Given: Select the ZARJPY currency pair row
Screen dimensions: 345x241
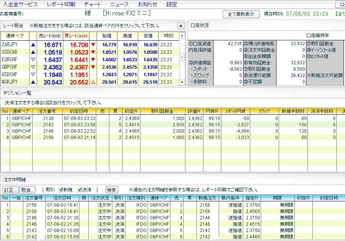Looking at the screenshot, I should tap(90, 45).
